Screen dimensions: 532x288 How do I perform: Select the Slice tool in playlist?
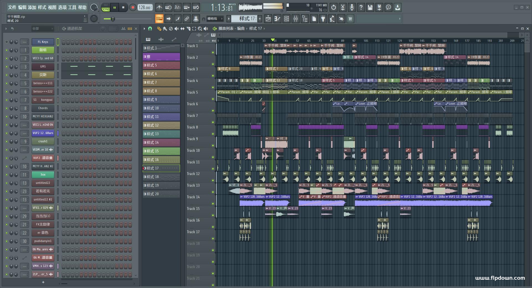pyautogui.click(x=188, y=29)
